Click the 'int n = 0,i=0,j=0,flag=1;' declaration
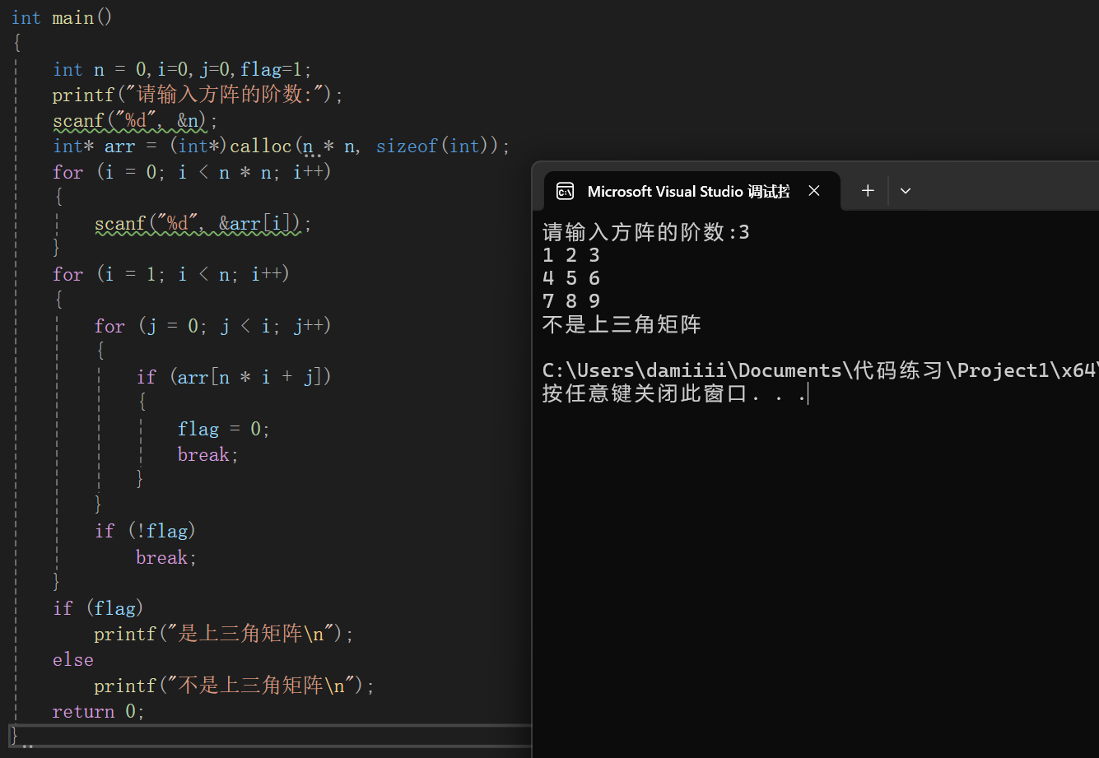This screenshot has width=1099, height=758. pyautogui.click(x=183, y=69)
